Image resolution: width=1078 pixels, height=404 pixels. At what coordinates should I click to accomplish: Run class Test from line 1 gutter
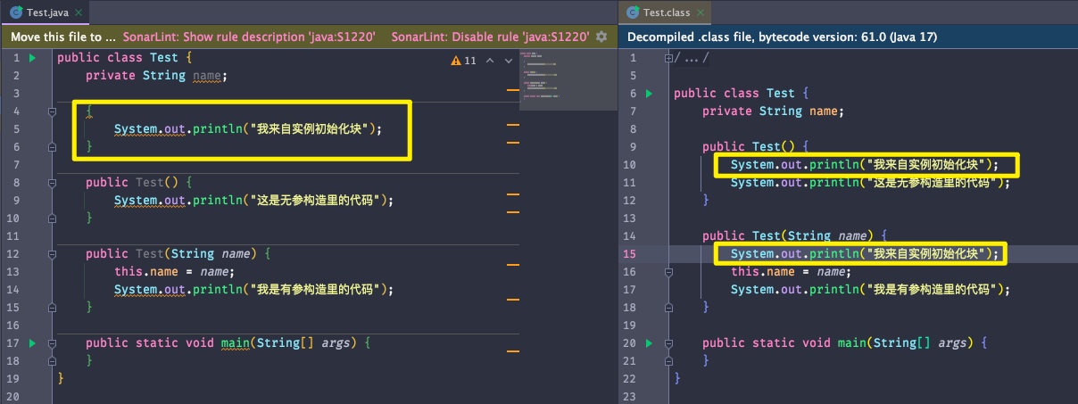32,58
